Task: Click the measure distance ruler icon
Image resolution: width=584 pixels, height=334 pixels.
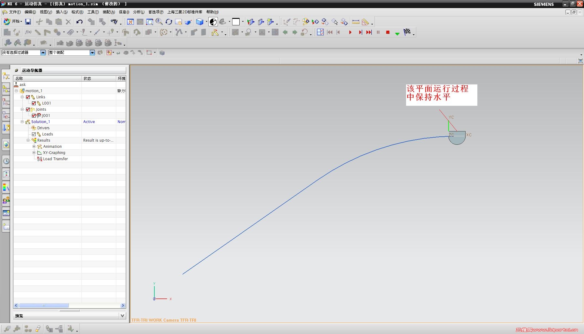Action: (356, 22)
